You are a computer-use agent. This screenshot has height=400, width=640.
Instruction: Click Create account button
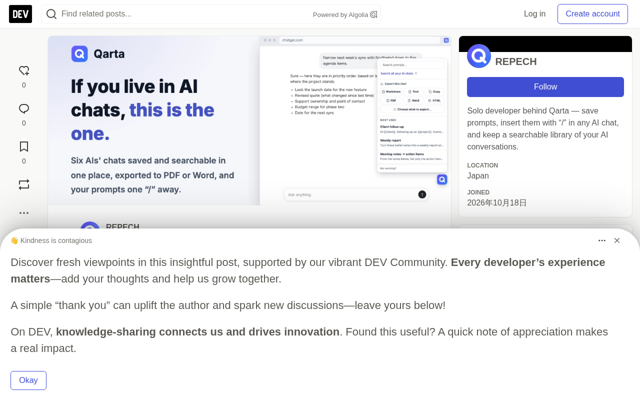click(x=592, y=14)
